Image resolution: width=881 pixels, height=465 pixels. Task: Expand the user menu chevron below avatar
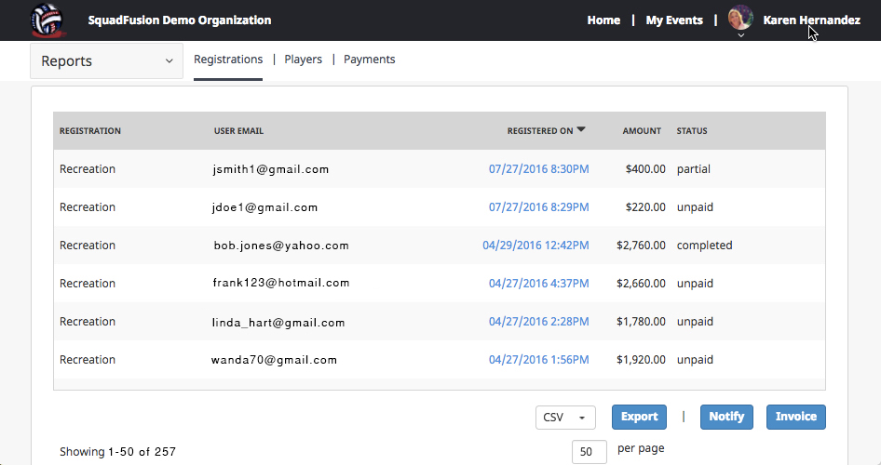click(x=740, y=35)
